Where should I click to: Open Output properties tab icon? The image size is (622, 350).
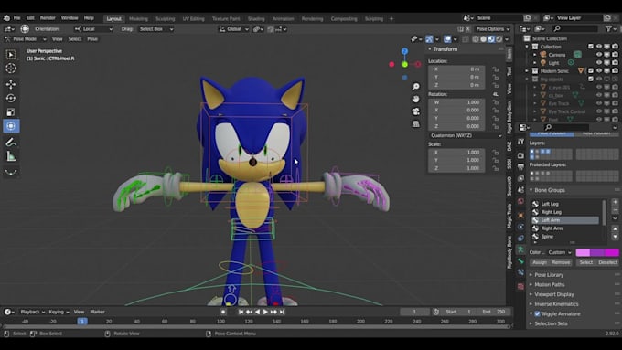click(x=520, y=167)
